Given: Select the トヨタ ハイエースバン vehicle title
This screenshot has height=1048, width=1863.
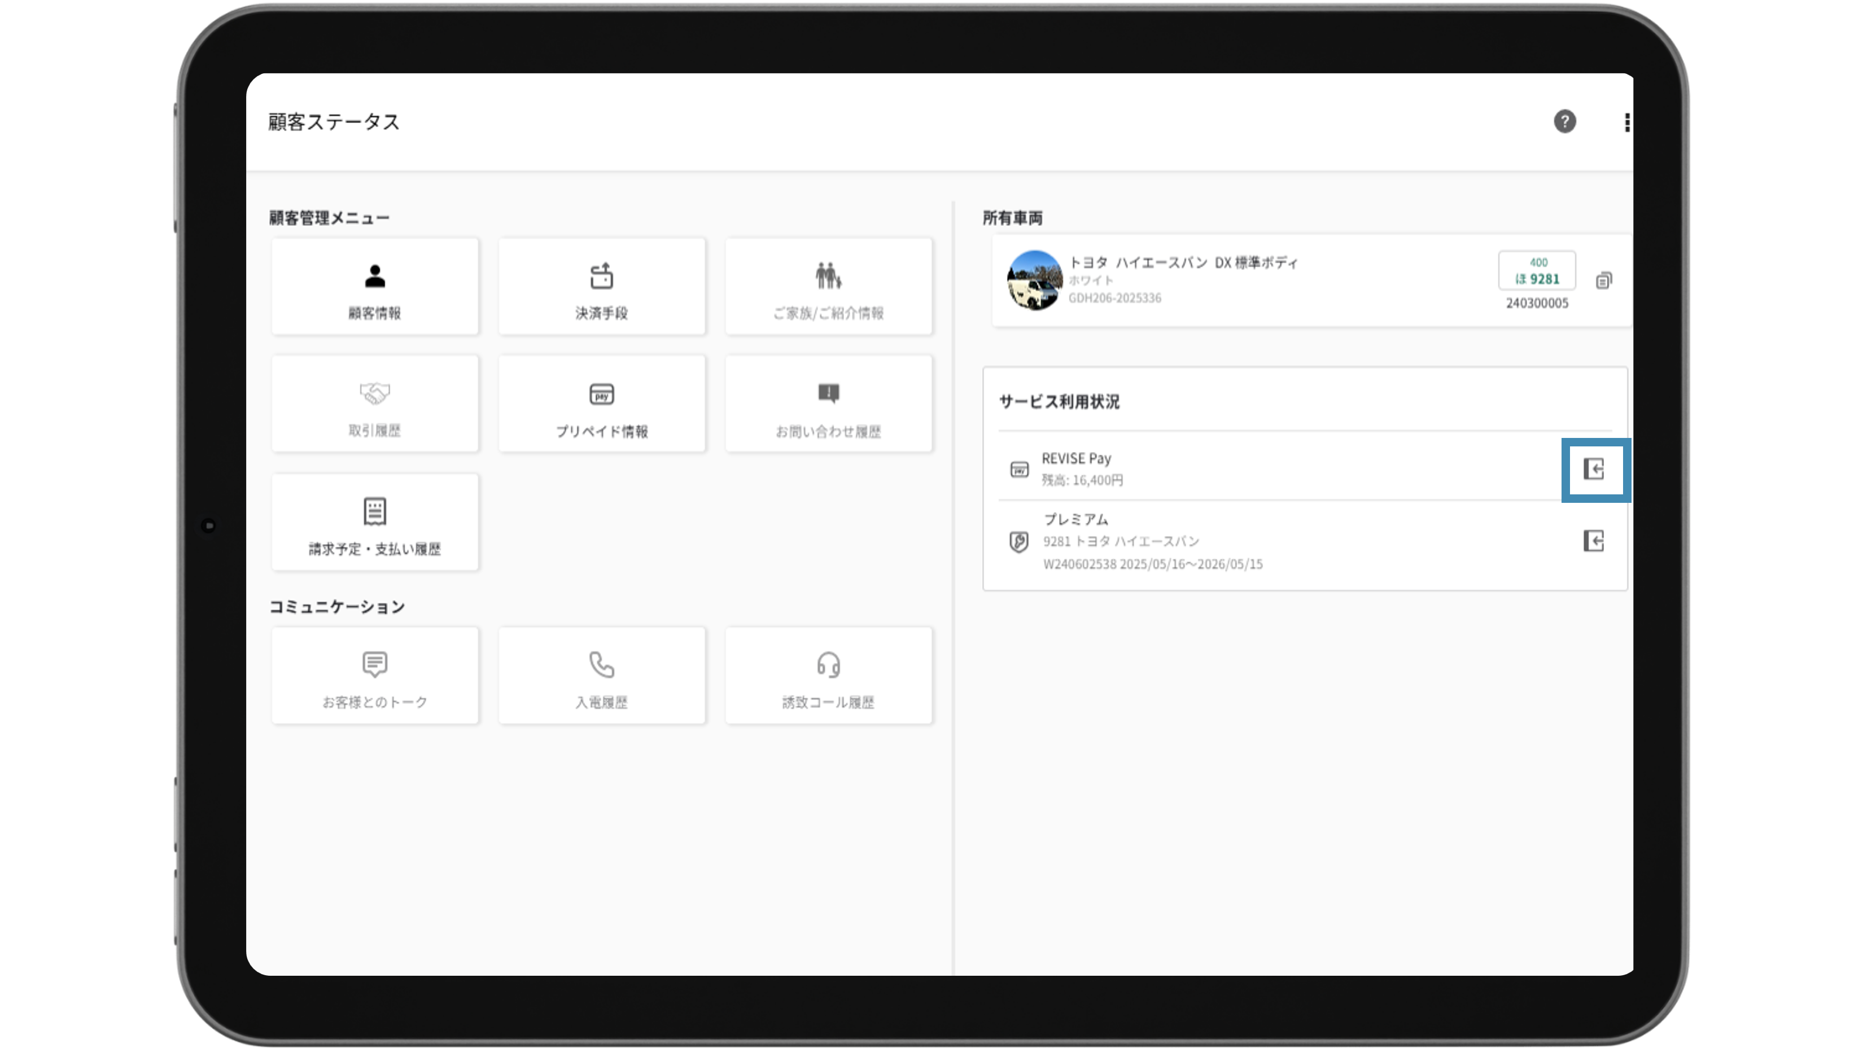Looking at the screenshot, I should point(1183,262).
